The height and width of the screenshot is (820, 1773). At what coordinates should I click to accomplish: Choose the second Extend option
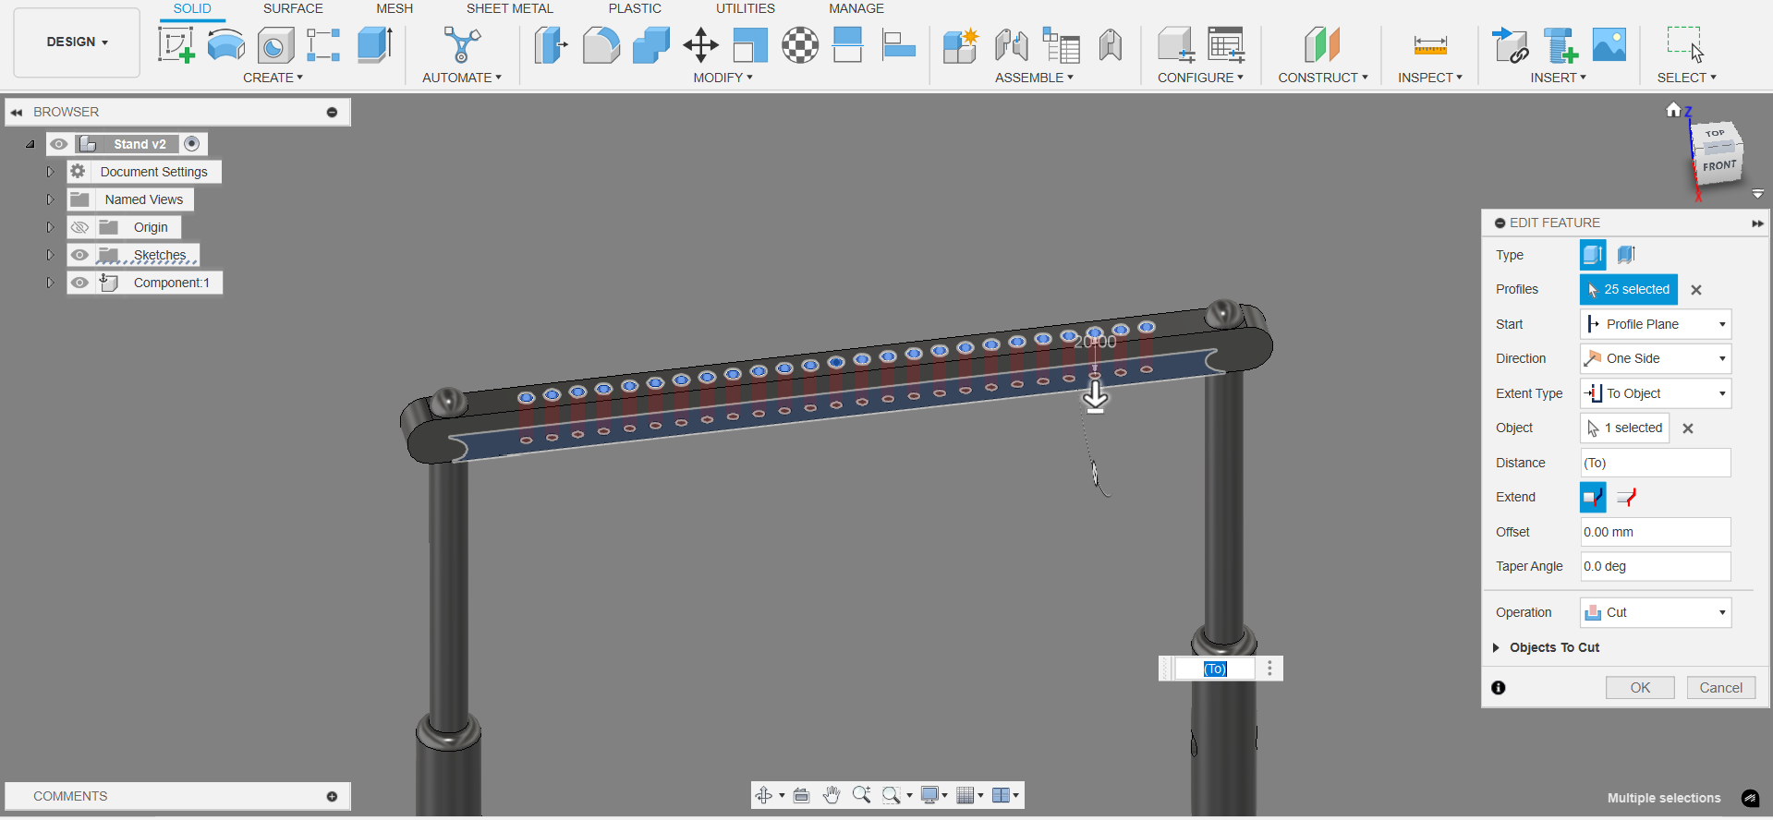pyautogui.click(x=1627, y=497)
